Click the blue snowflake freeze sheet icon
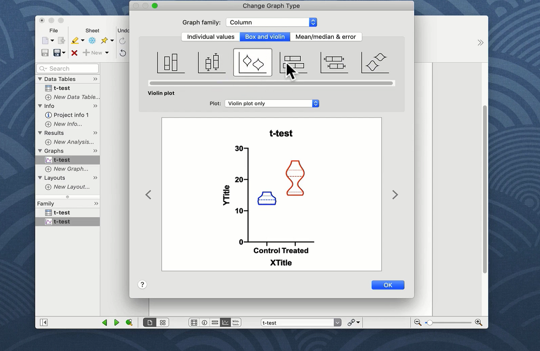 click(92, 40)
